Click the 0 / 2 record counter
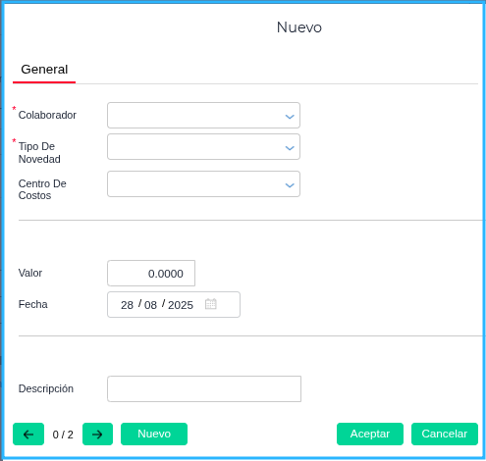486x461 pixels. coord(63,435)
